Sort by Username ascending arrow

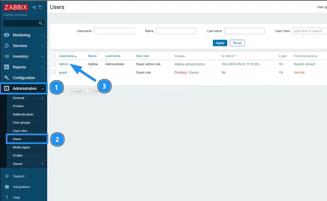76,56
